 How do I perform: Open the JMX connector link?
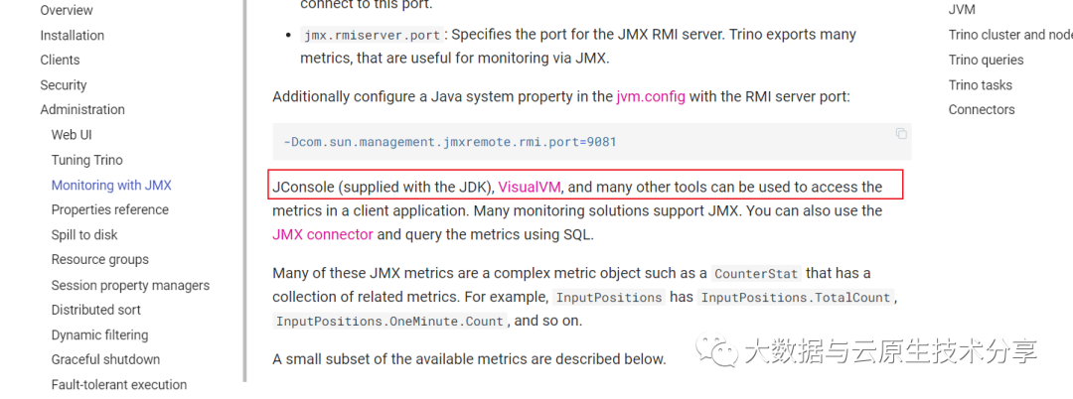(323, 235)
